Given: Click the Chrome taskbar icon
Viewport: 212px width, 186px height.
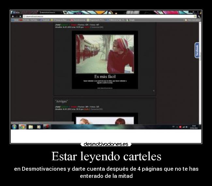Looking at the screenshot, I should (23, 127).
